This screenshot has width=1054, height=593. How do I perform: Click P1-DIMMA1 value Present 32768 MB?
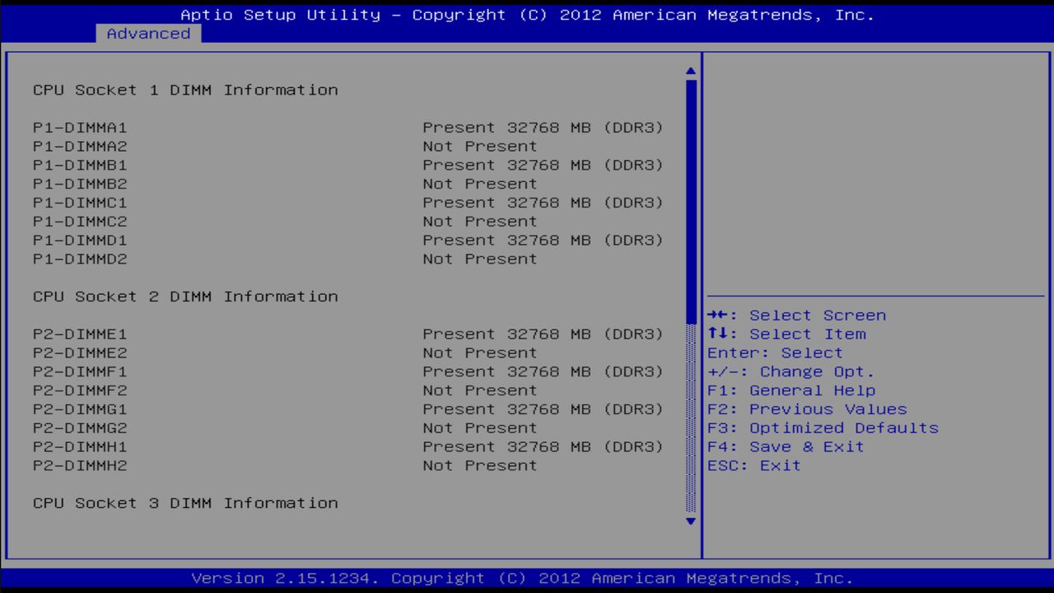point(543,128)
